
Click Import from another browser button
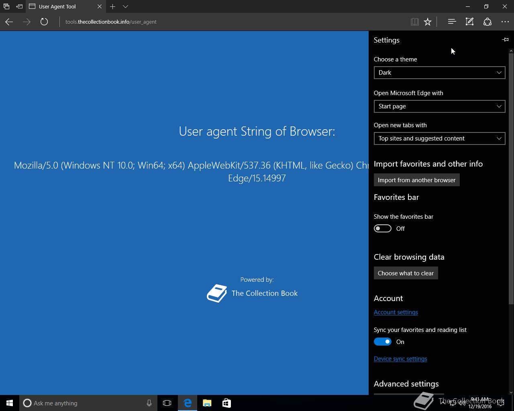point(416,180)
